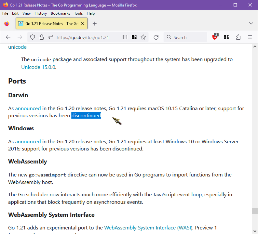Click the vertical scrollbar thumb

coord(255,211)
